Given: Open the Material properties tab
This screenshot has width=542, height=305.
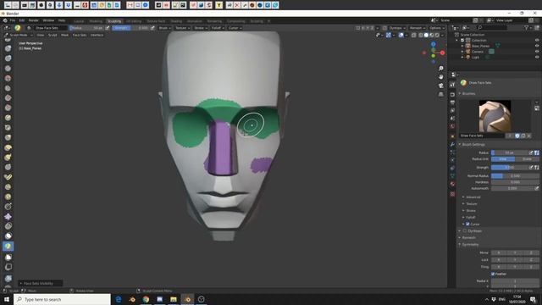Looking at the screenshot, I should click(x=452, y=185).
